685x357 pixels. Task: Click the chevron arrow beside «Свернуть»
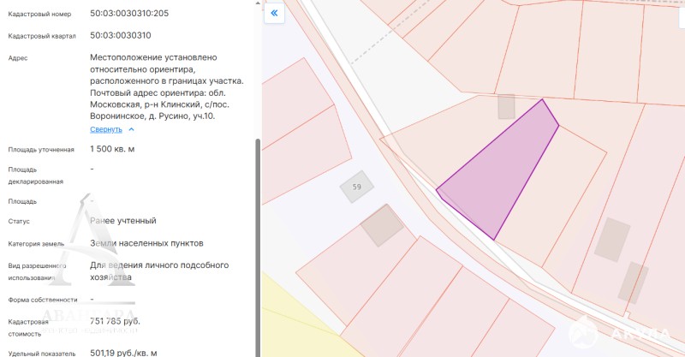tap(131, 129)
